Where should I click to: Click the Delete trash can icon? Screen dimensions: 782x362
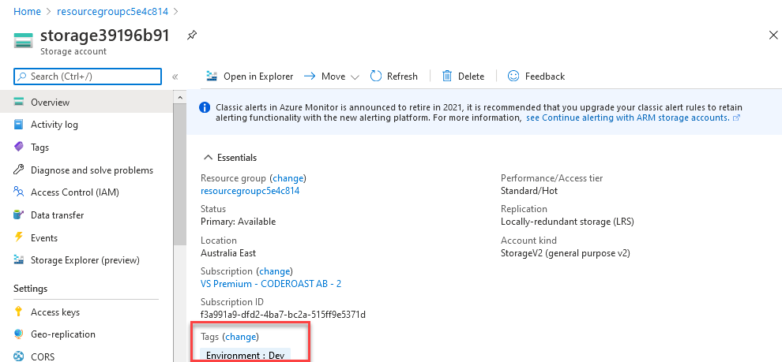tap(447, 77)
